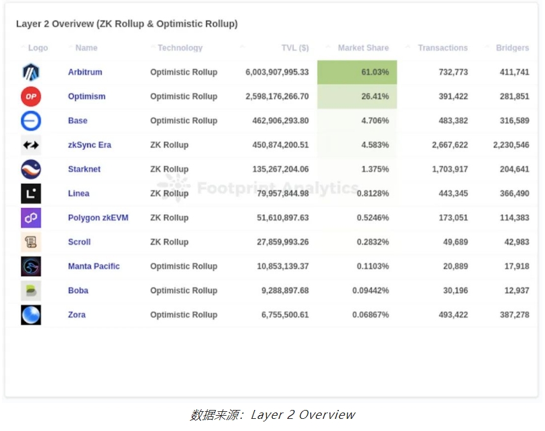This screenshot has width=545, height=431.
Task: Sort table by Technology column header
Action: click(x=180, y=48)
